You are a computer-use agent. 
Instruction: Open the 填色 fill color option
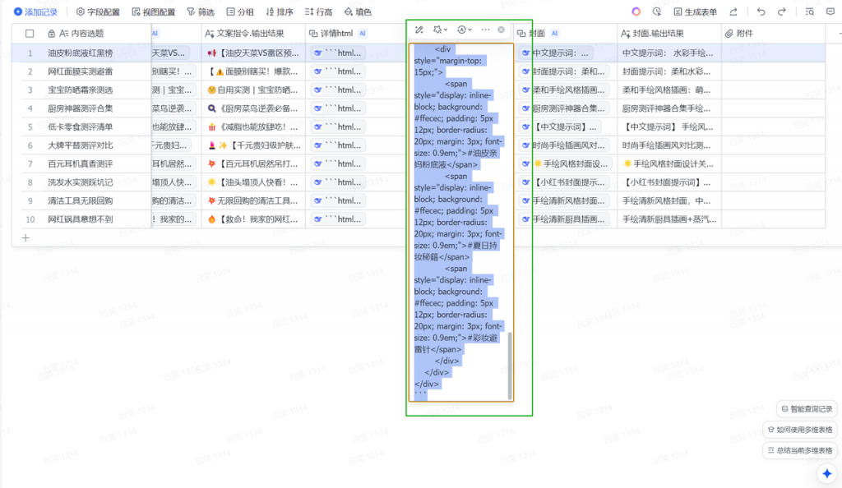(358, 12)
